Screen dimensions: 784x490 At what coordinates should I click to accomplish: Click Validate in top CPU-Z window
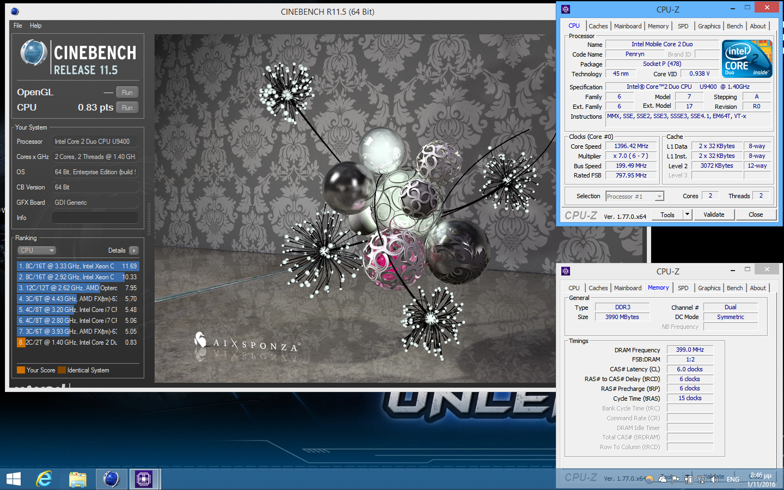(x=714, y=215)
